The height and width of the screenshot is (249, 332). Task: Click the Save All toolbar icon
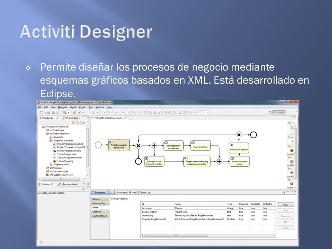(x=53, y=112)
